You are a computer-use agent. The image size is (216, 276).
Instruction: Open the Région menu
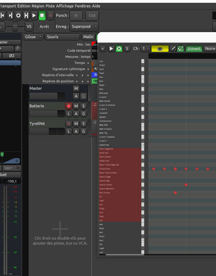click(x=38, y=6)
